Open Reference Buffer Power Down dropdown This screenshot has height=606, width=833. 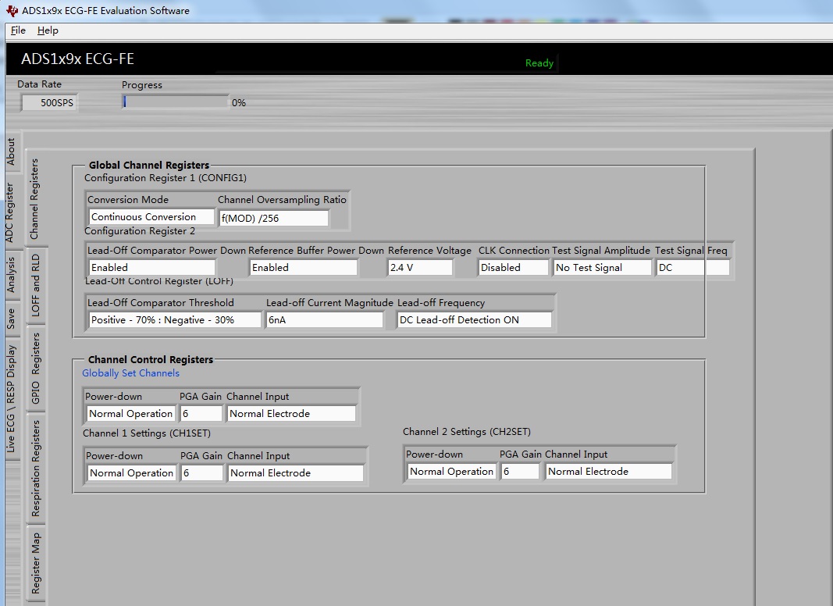click(304, 267)
